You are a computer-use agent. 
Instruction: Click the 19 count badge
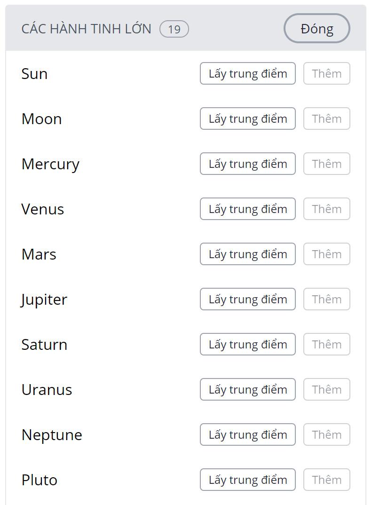(174, 29)
